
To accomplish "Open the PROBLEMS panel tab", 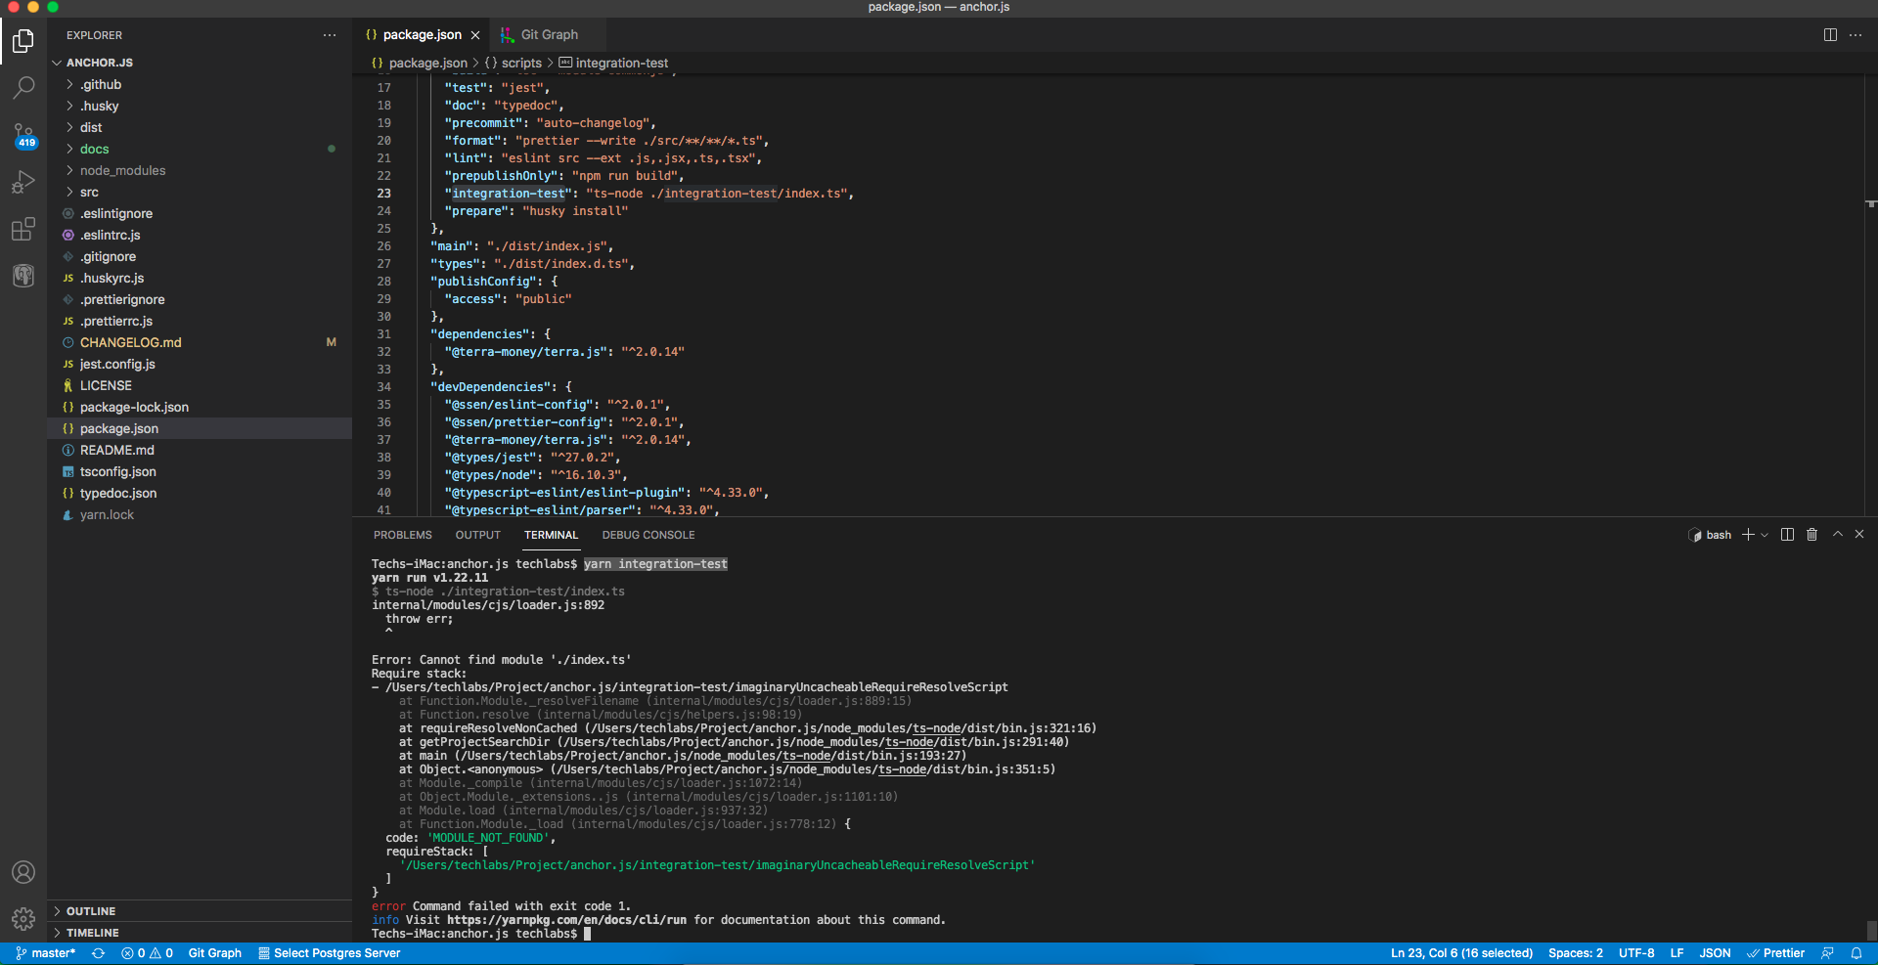I will tap(403, 535).
